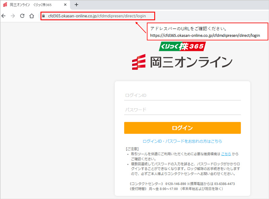Click the 【ご注意】 heading text
The width and height of the screenshot is (269, 199).
tap(132, 149)
